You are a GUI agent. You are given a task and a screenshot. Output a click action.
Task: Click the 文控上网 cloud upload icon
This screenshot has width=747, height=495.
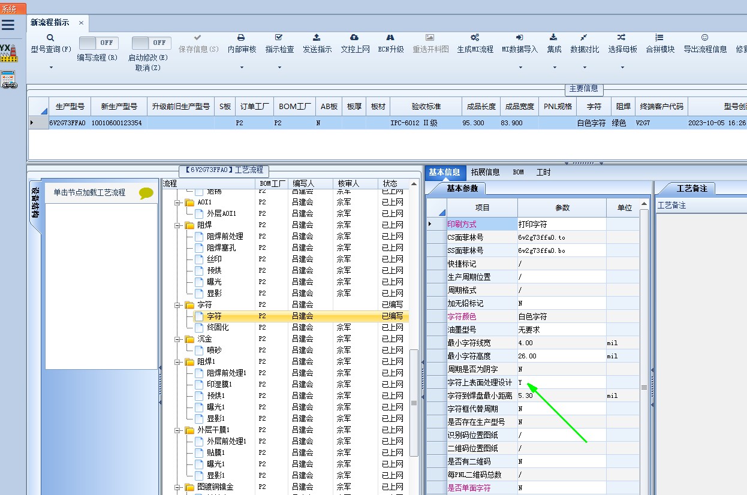click(354, 37)
